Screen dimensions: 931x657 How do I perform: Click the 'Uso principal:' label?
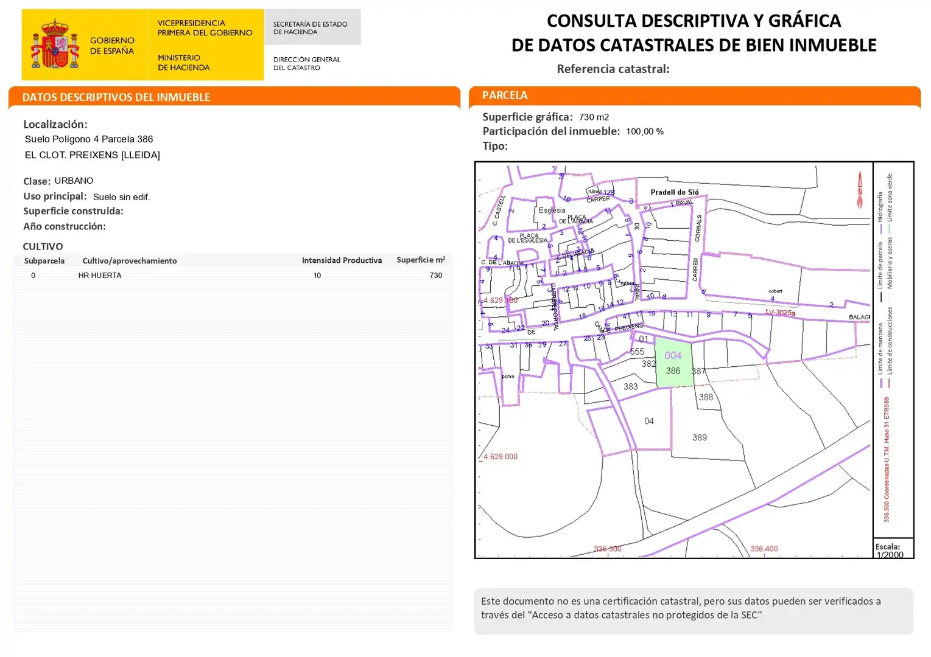pos(55,196)
